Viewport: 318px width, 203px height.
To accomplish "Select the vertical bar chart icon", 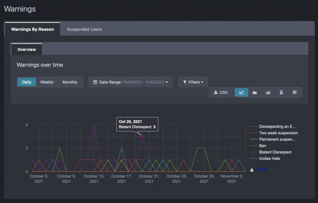I will point(268,92).
